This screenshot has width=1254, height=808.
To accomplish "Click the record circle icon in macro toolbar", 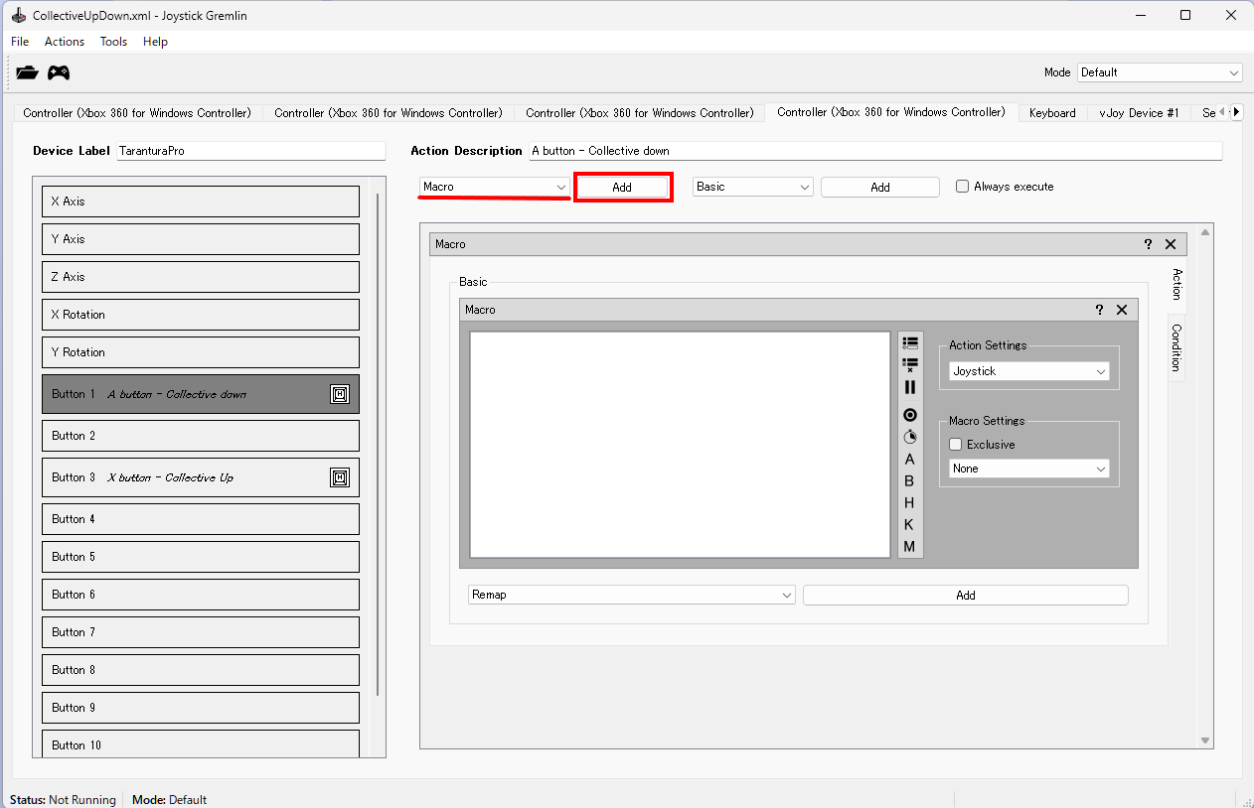I will [909, 415].
